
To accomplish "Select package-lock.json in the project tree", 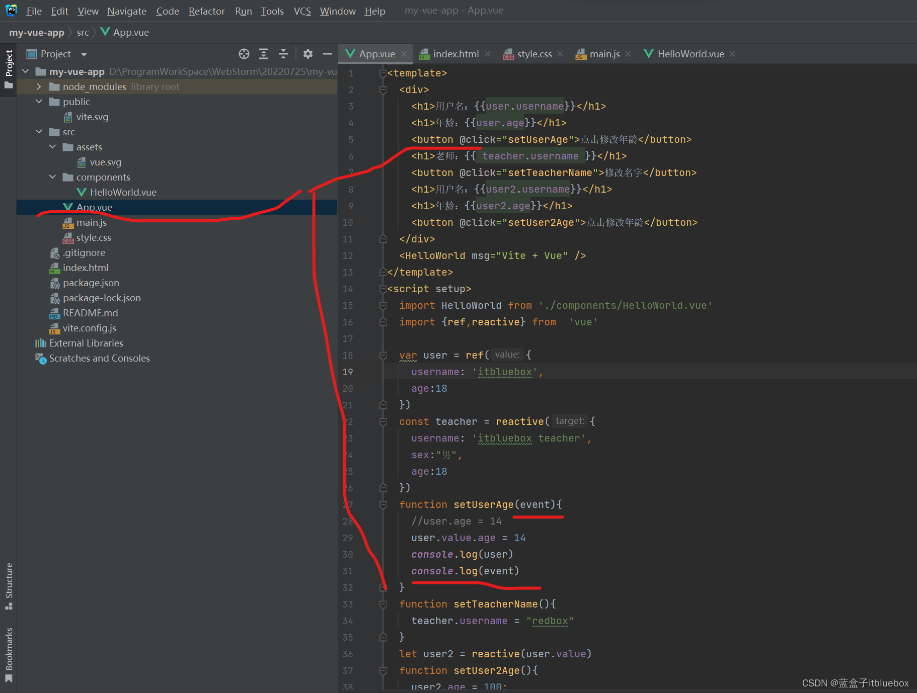I will point(102,298).
